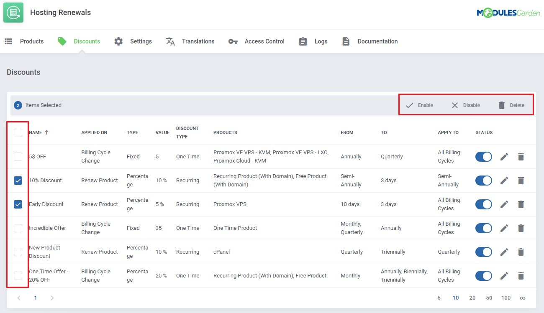544x313 pixels.
Task: Edit the Early Discount entry pencil icon
Action: (504, 204)
